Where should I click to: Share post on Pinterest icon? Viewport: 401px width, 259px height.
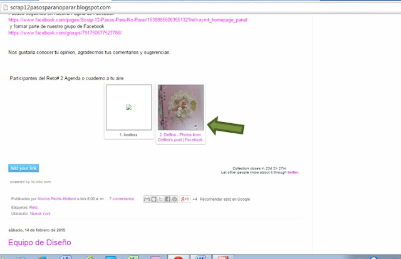tap(174, 199)
